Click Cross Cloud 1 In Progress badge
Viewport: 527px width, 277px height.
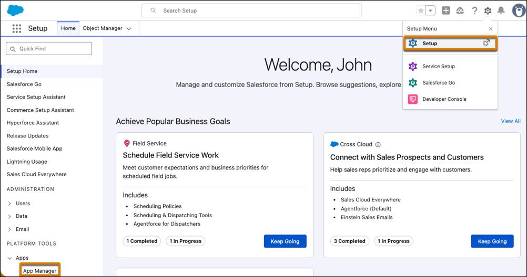(x=393, y=241)
